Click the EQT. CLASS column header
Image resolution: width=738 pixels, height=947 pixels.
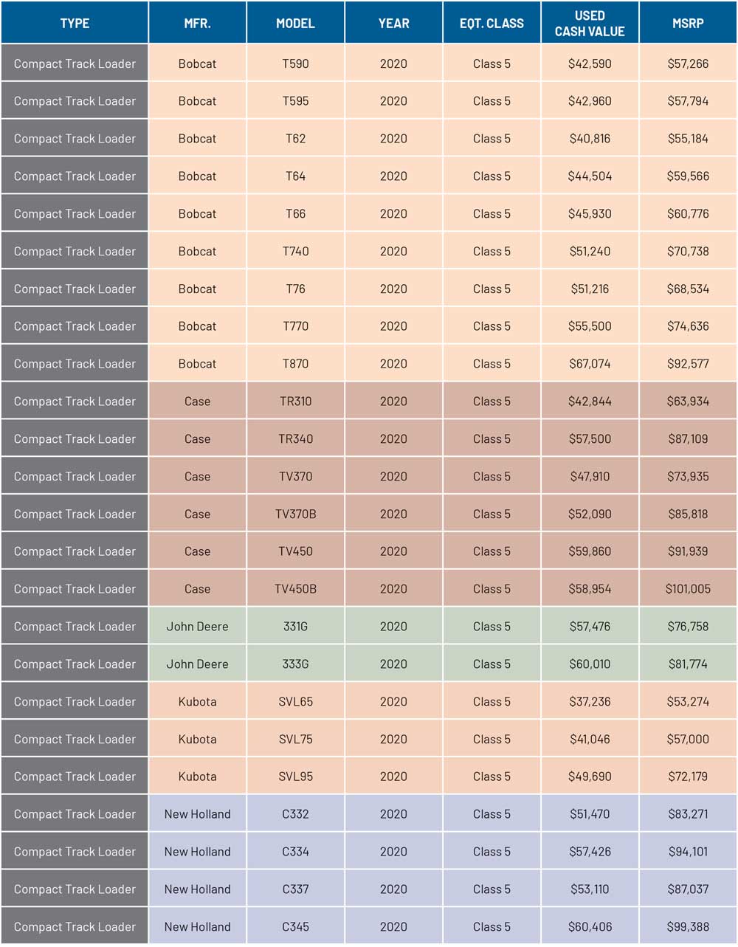(x=492, y=23)
